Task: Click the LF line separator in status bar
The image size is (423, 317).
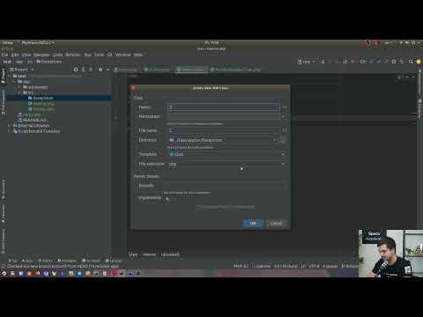Action: click(x=303, y=266)
